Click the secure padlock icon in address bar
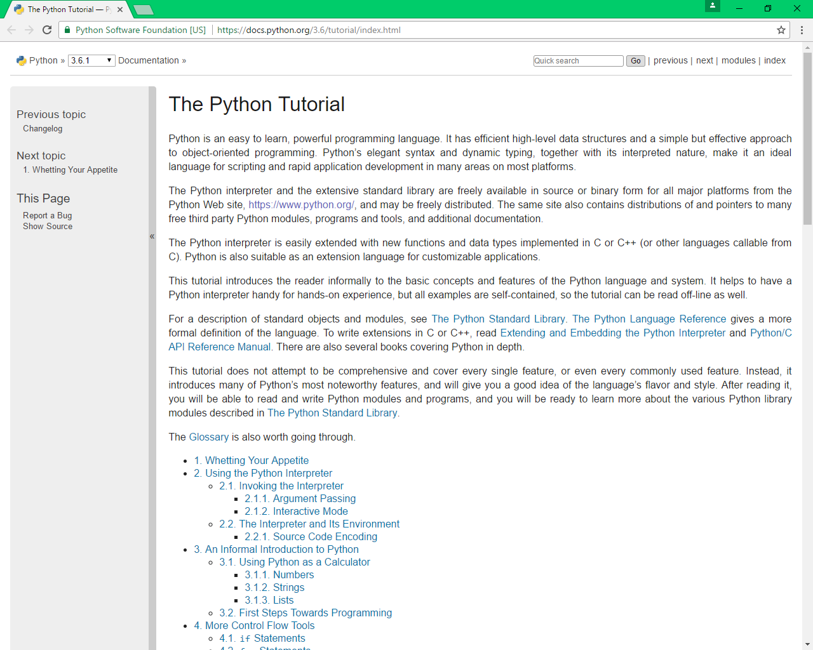The width and height of the screenshot is (813, 650). [67, 30]
